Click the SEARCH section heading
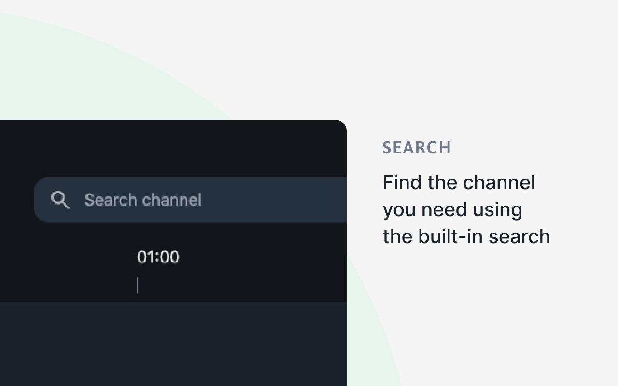 point(417,148)
